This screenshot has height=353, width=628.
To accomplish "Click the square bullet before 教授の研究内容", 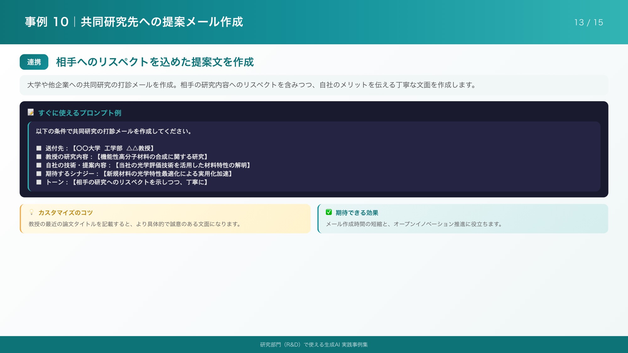I will tap(39, 157).
